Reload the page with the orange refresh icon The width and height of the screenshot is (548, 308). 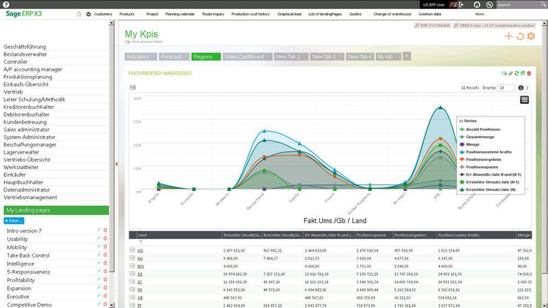(x=520, y=36)
